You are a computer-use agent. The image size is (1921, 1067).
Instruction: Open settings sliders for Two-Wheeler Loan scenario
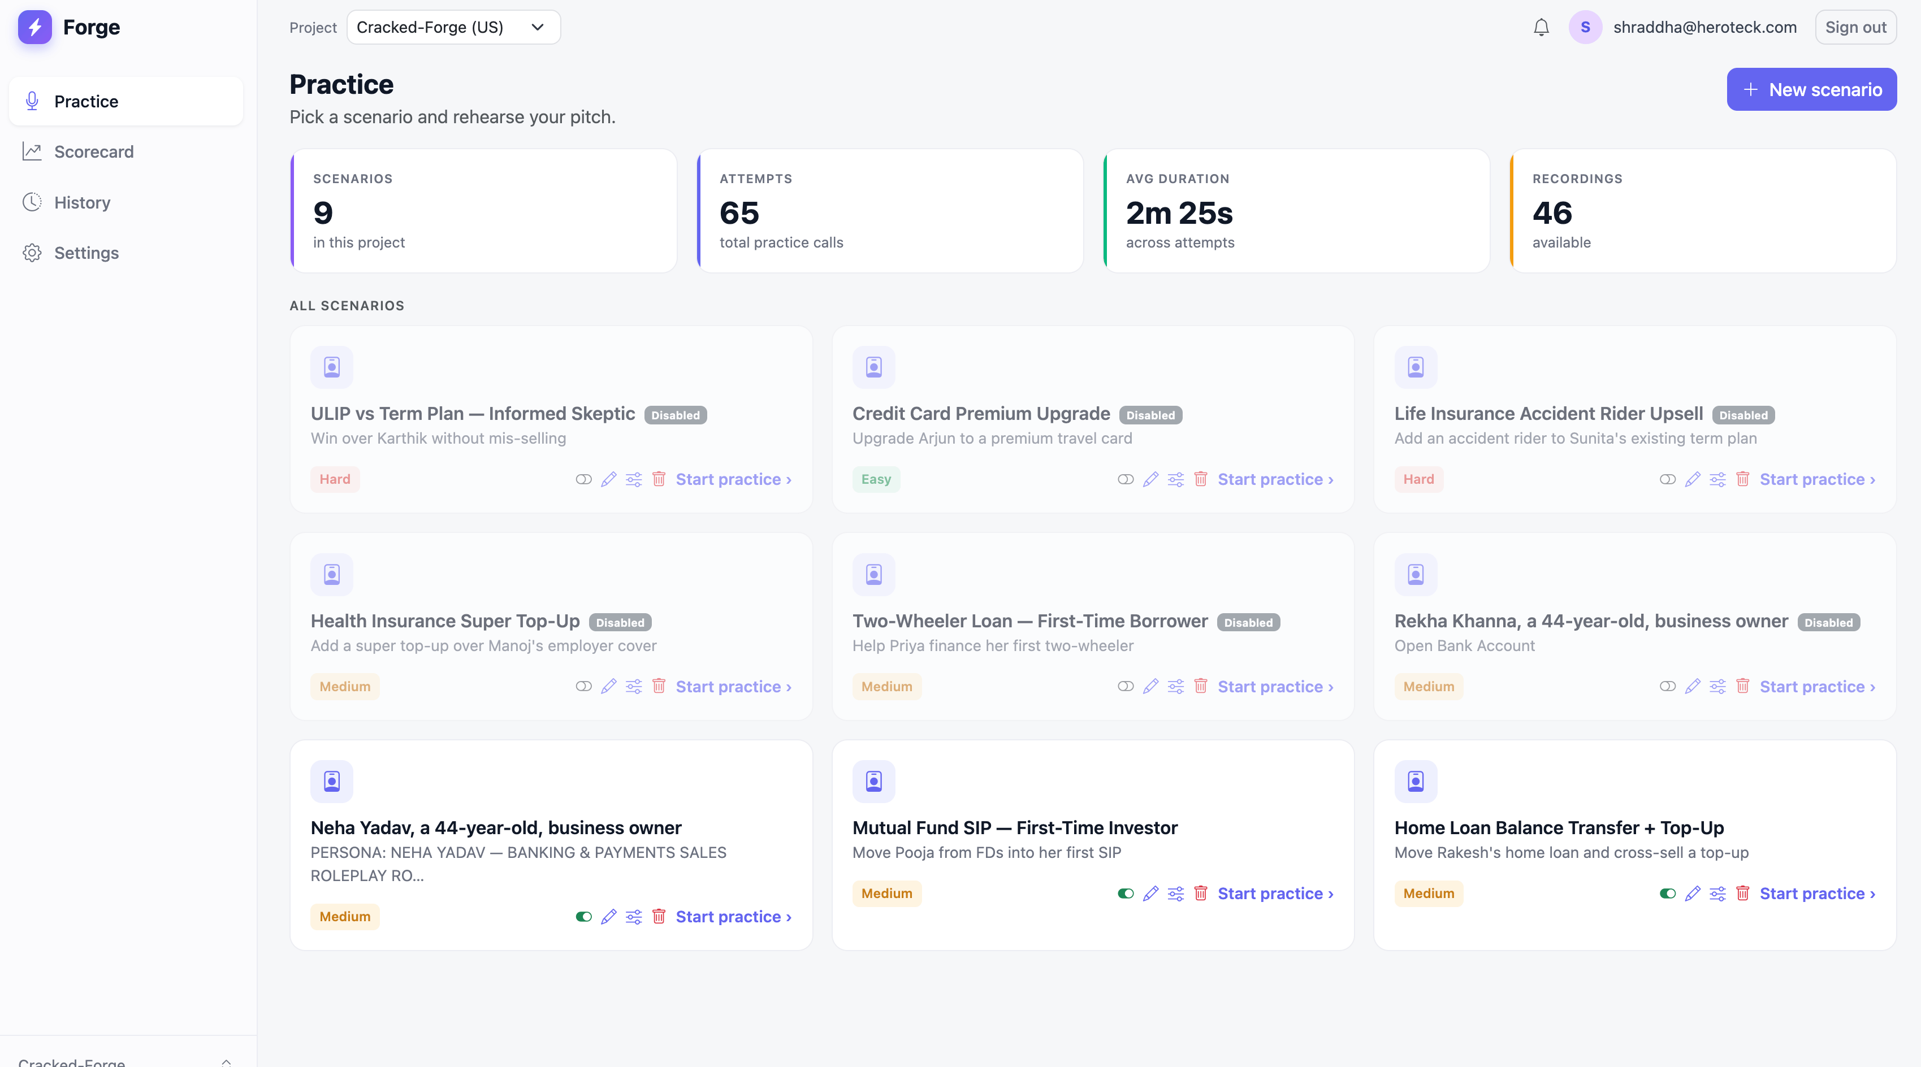1176,687
